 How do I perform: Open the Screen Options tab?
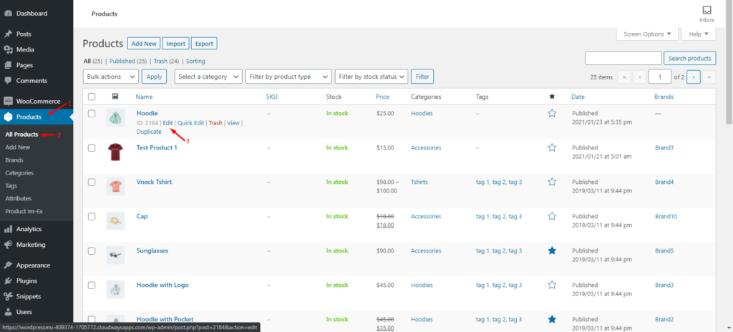(x=647, y=34)
